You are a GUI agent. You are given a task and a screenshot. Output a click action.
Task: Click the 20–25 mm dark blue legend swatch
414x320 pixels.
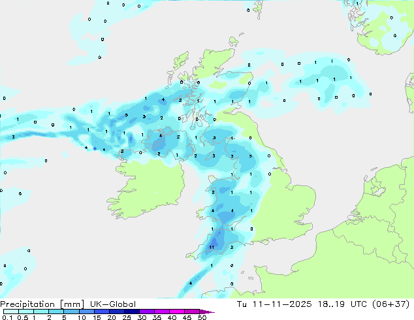117,312
